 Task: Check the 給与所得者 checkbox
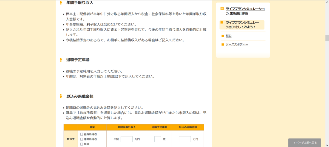[x=81, y=134]
